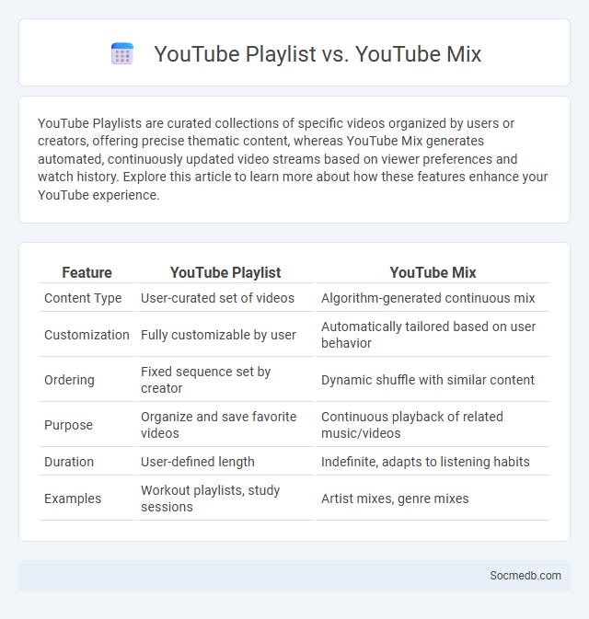Select the 'Customization' row label

[x=87, y=335]
